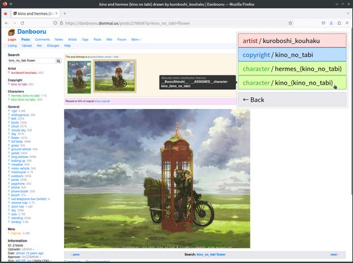Viewport: 353px width, 263px height.
Task: Open the red telephone box (british) tag
Action: [x=29, y=199]
